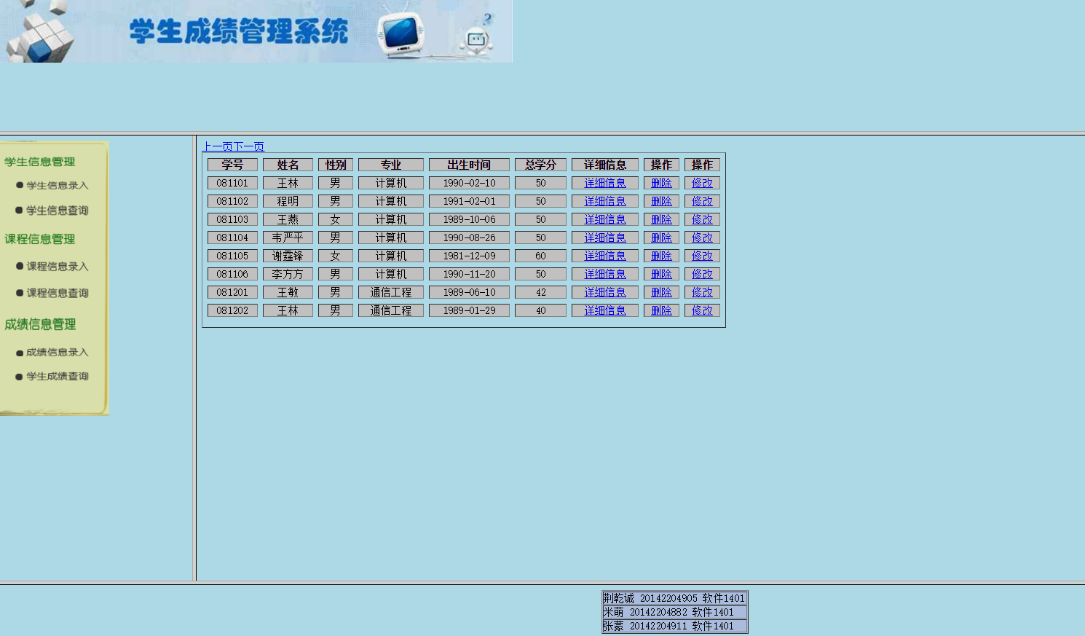Viewport: 1085px width, 636px height.
Task: Open 详细信息 for student 王林 081101
Action: click(x=604, y=183)
